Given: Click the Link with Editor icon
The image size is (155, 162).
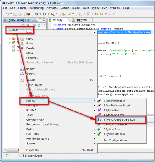Looking at the screenshot, I should [28, 25].
